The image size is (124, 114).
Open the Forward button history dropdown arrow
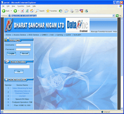coord(19,11)
